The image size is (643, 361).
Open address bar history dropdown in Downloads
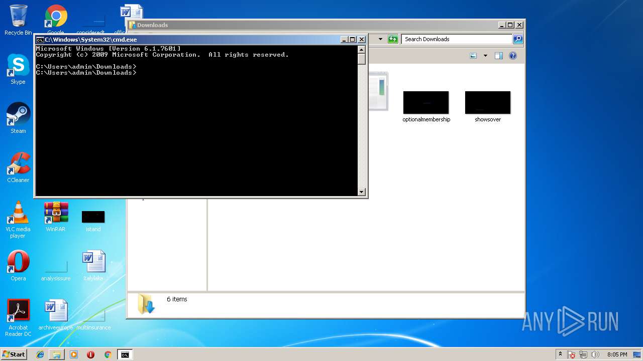(380, 39)
